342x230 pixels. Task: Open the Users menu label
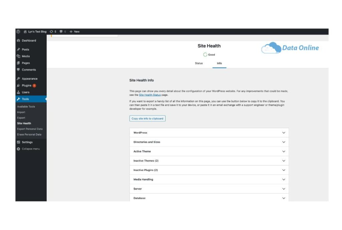(25, 92)
